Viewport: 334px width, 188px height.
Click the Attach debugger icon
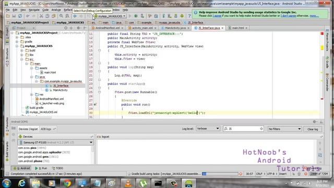(x=142, y=16)
